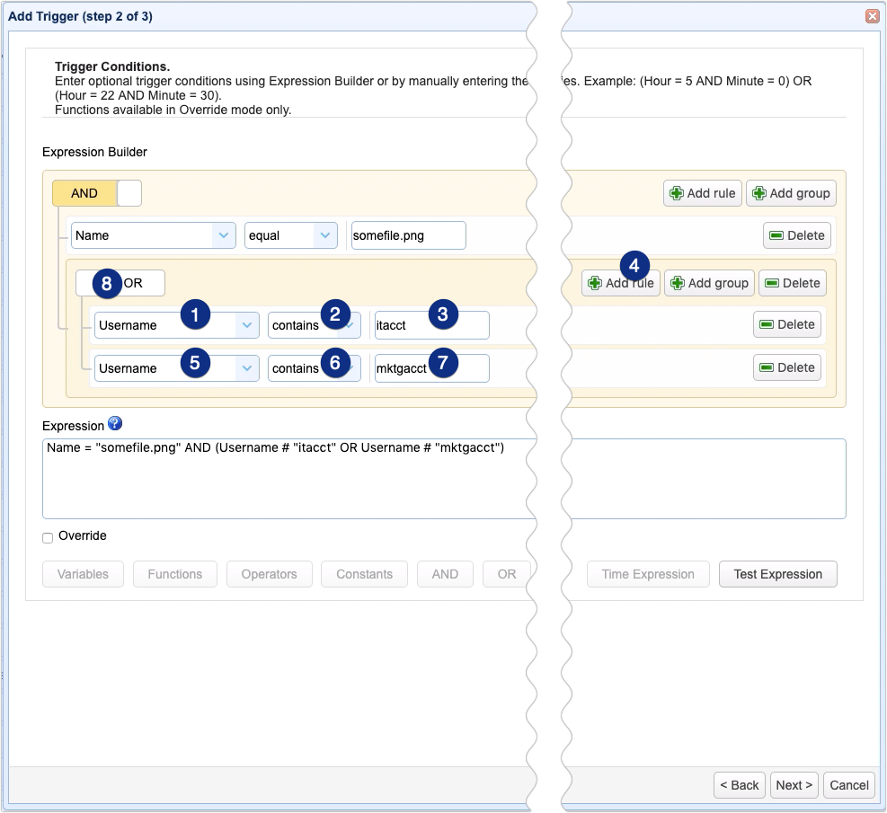
Task: Delete the entire OR group
Action: click(x=792, y=282)
